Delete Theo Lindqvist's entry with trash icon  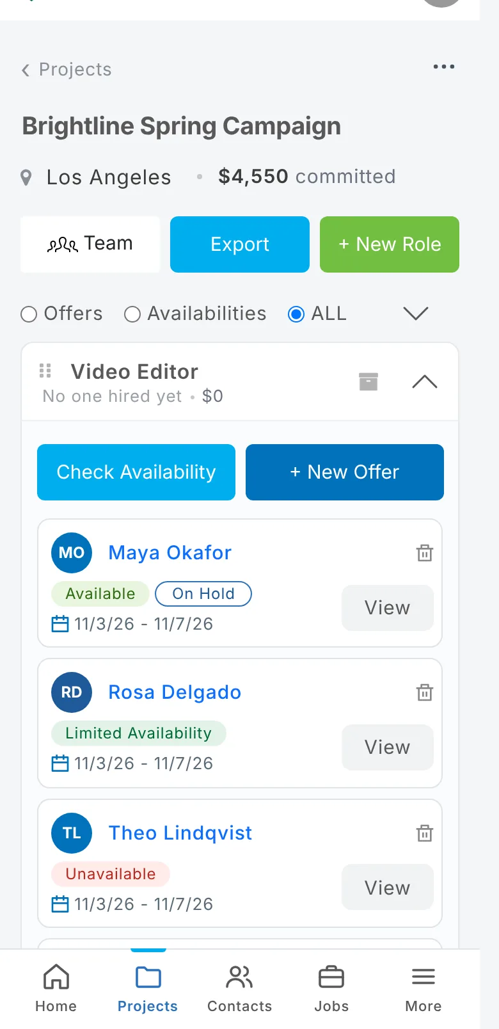[x=425, y=833]
